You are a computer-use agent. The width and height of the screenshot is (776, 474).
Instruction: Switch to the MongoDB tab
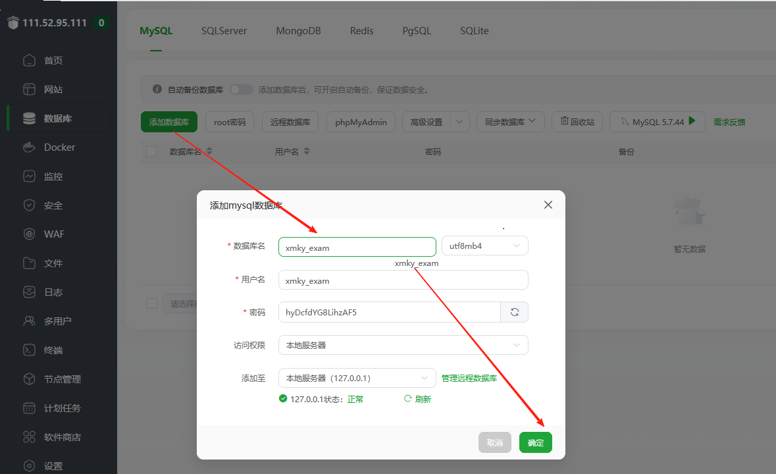298,30
